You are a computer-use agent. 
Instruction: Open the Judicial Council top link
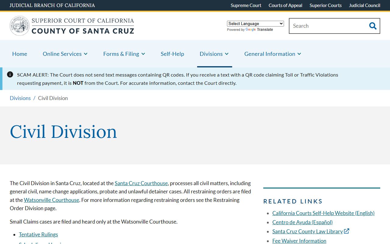(365, 5)
